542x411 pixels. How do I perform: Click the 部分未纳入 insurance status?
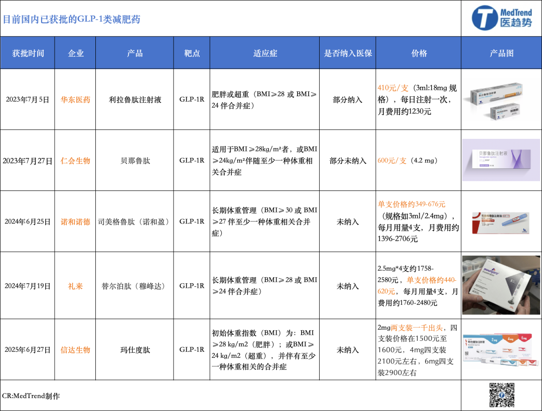tap(347, 161)
